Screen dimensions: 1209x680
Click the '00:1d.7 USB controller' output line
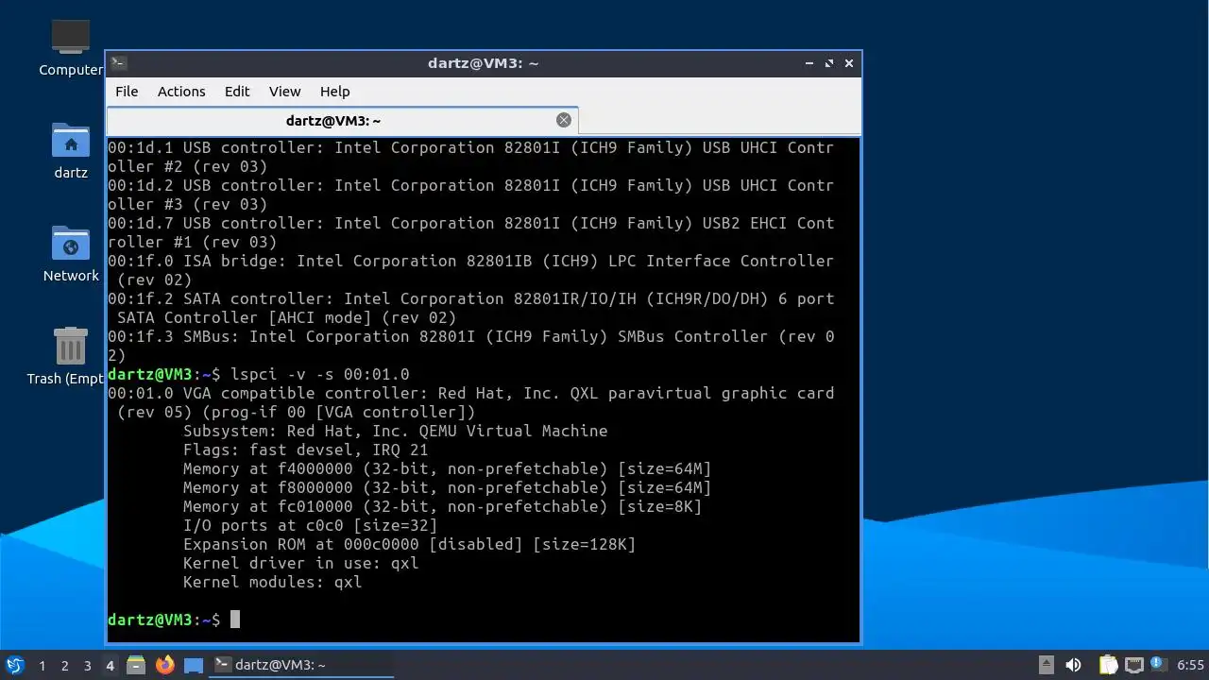click(x=470, y=232)
